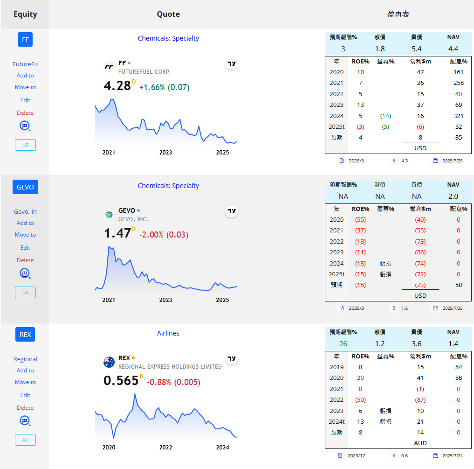The width and height of the screenshot is (474, 469).
Task: Open TradingView logo on REX chart
Action: click(232, 358)
